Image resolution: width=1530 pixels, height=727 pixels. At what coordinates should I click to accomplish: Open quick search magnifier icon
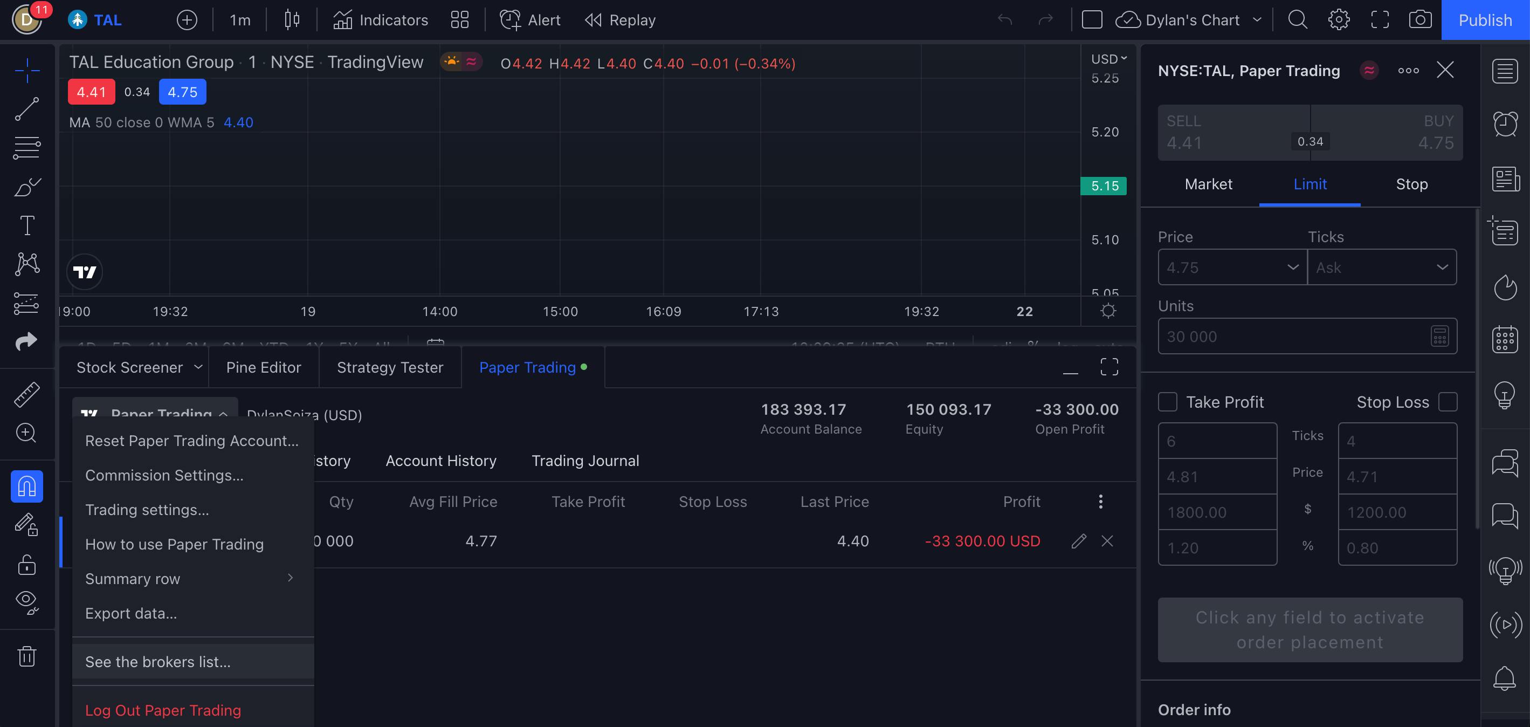[1297, 20]
